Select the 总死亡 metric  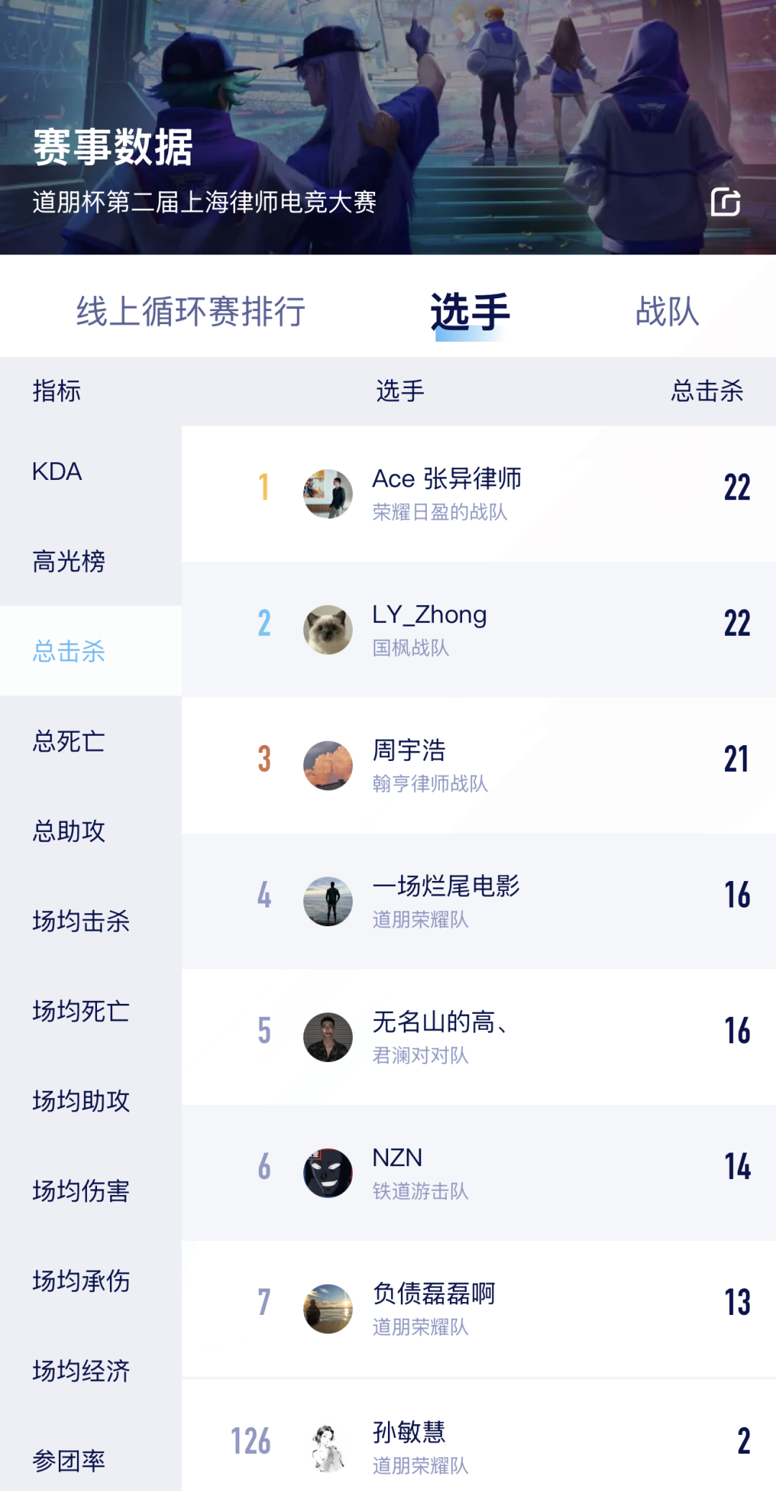(x=69, y=741)
